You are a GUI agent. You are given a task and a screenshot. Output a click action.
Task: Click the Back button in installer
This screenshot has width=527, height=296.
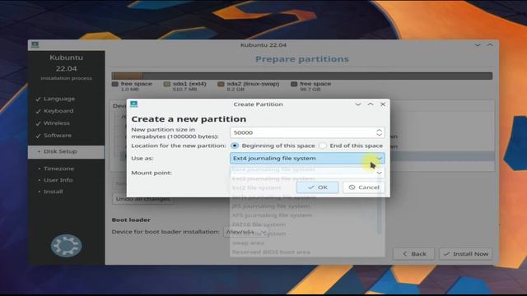point(413,254)
